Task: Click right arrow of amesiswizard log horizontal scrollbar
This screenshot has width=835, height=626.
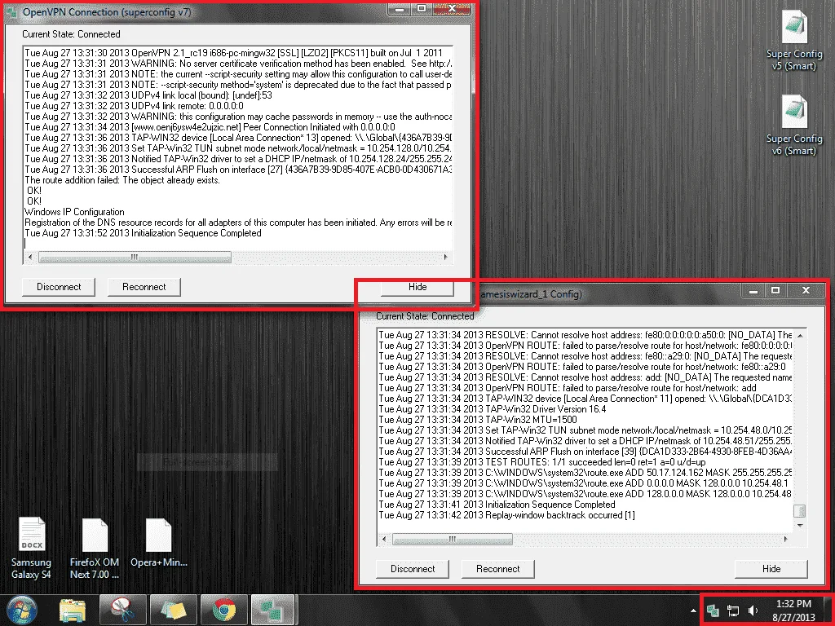Action: (x=785, y=540)
